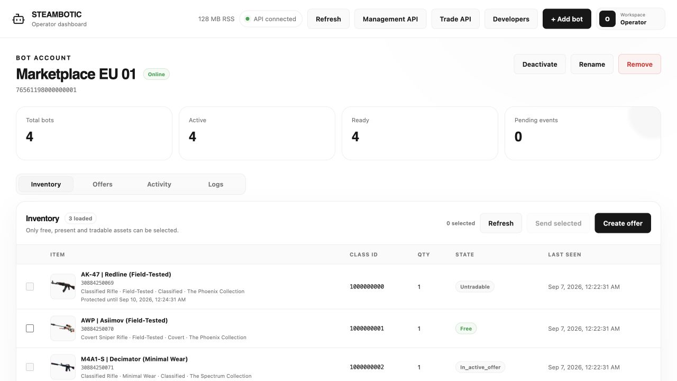Open the Trade API page
677x381 pixels.
(455, 19)
